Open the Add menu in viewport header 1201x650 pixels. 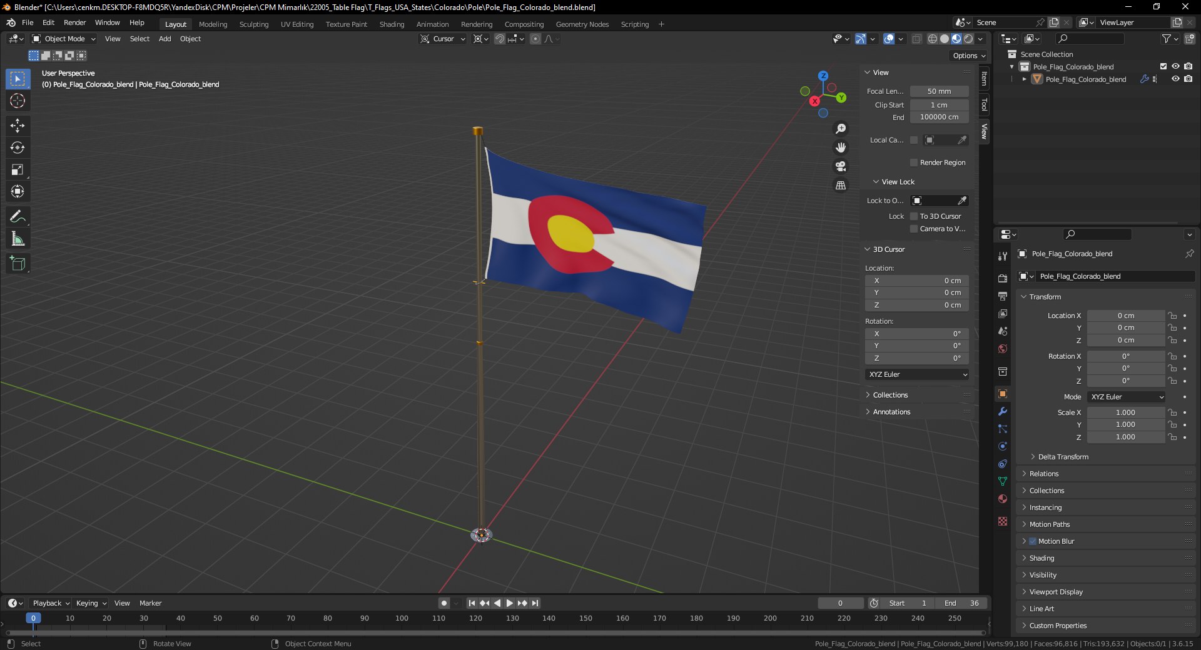pos(165,39)
